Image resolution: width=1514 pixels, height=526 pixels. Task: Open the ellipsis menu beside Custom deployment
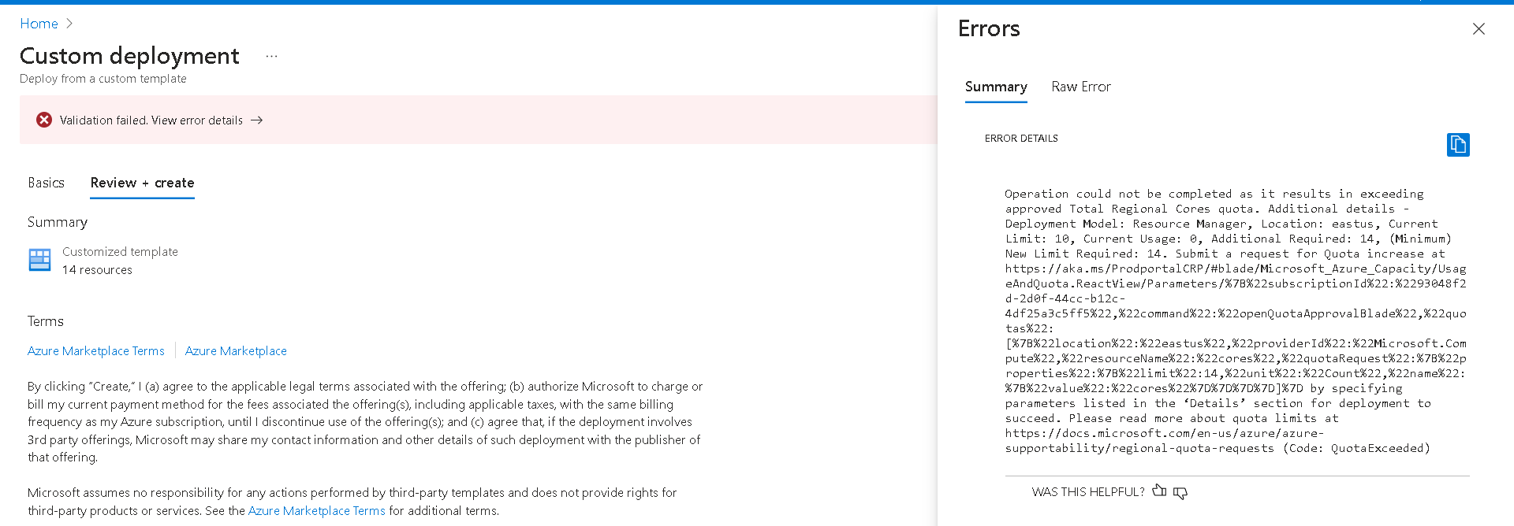coord(271,56)
